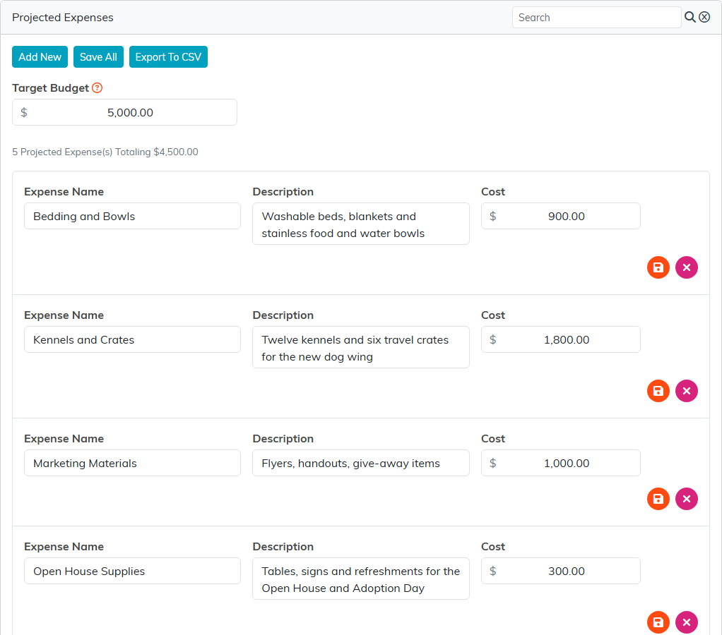Viewport: 722px width, 635px height.
Task: Edit the 900.00 cost field
Action: (x=561, y=216)
